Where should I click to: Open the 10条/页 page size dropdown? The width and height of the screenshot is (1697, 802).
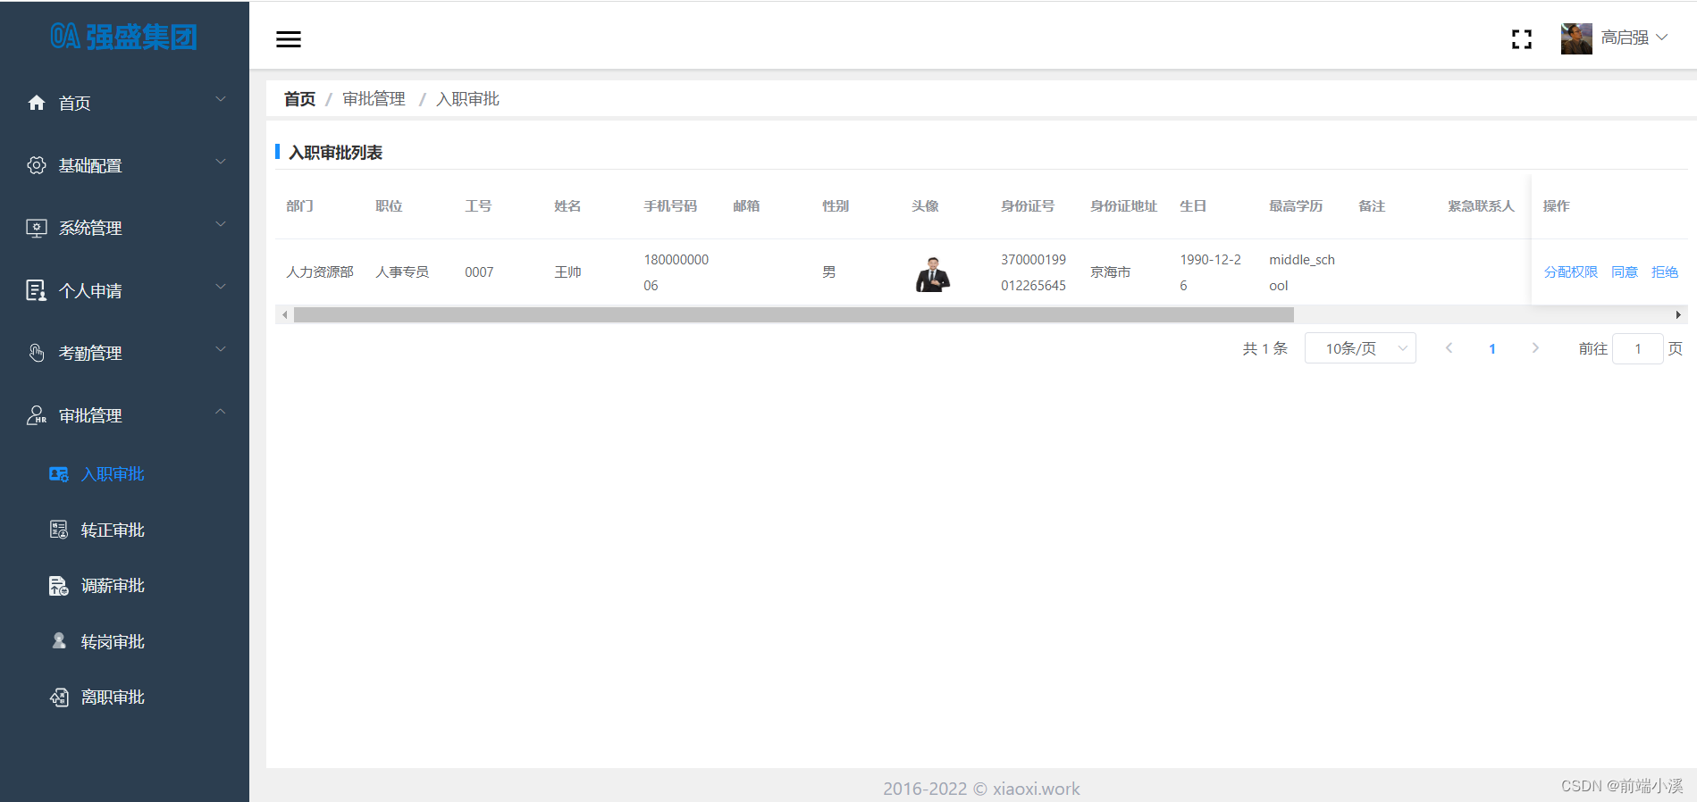[x=1360, y=348]
